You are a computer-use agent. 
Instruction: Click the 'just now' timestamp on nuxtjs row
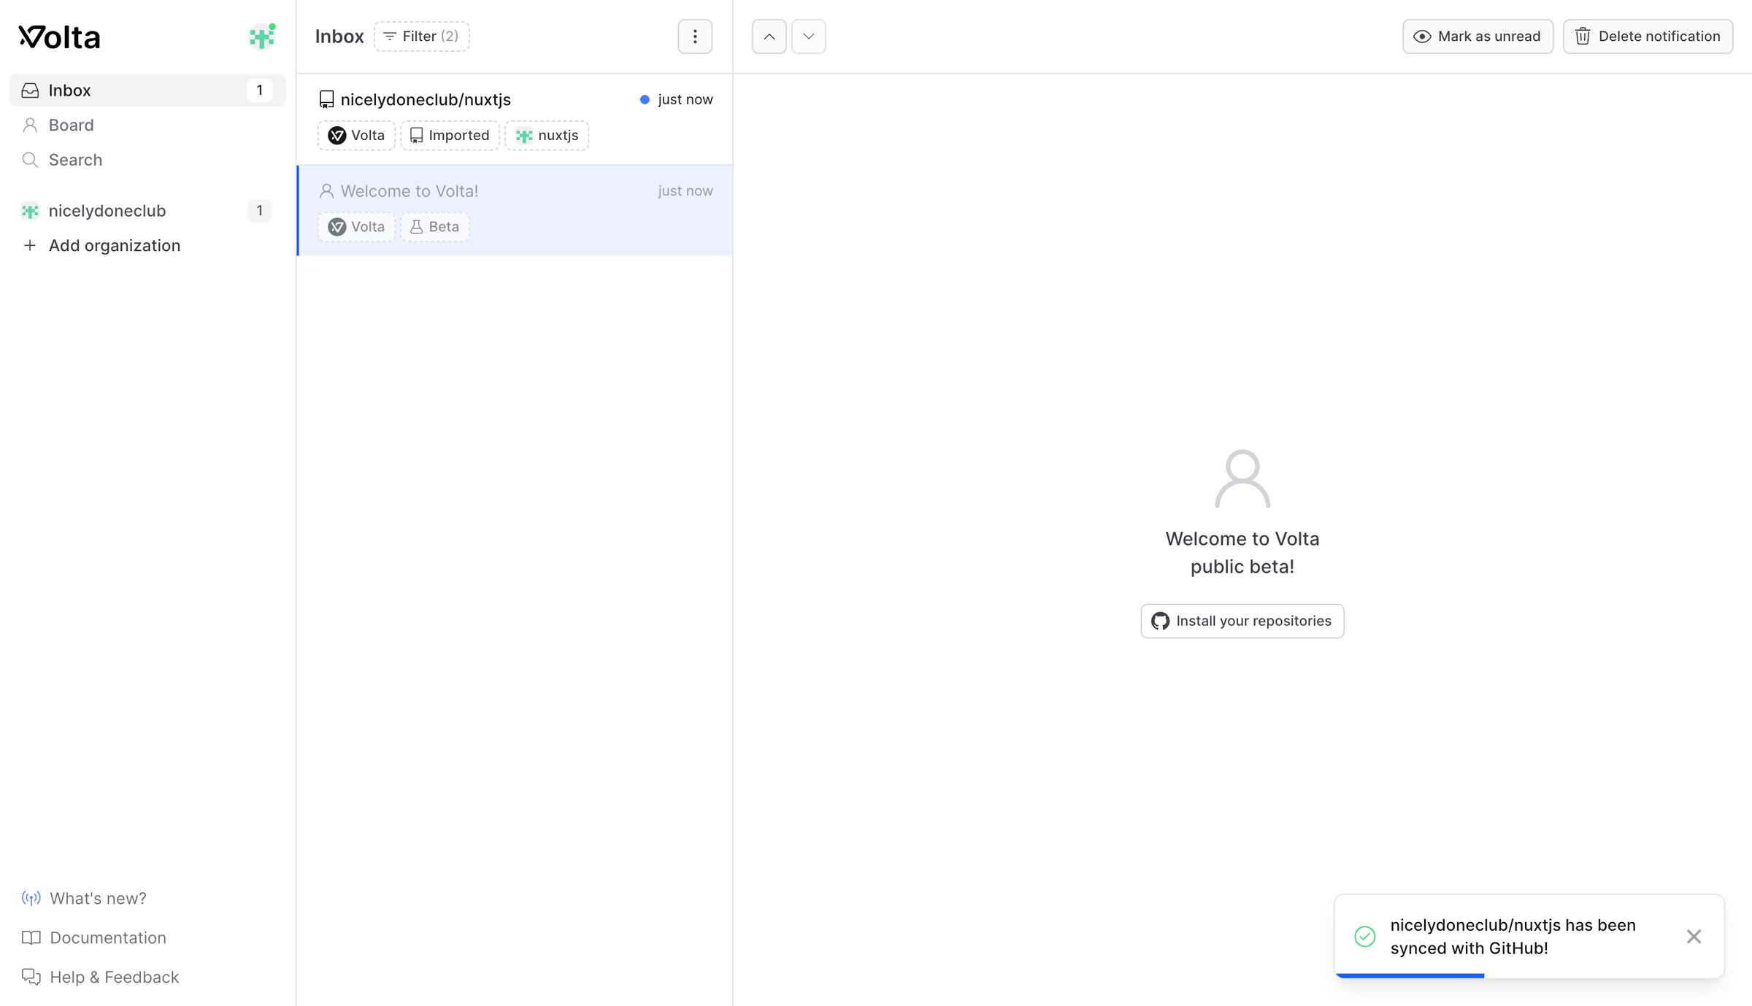[x=685, y=100]
